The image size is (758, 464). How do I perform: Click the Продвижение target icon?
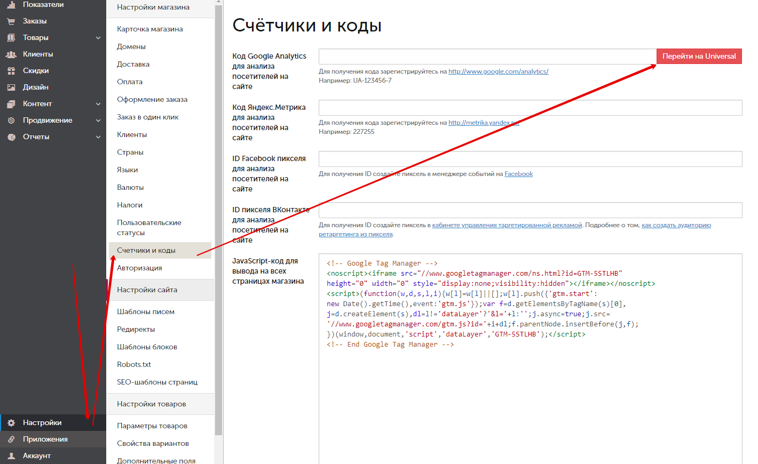(11, 121)
